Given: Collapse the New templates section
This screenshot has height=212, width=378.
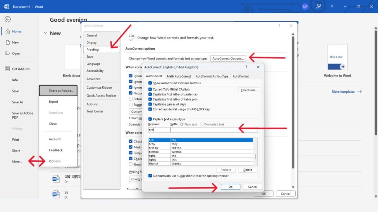Looking at the screenshot, I should (45, 33).
